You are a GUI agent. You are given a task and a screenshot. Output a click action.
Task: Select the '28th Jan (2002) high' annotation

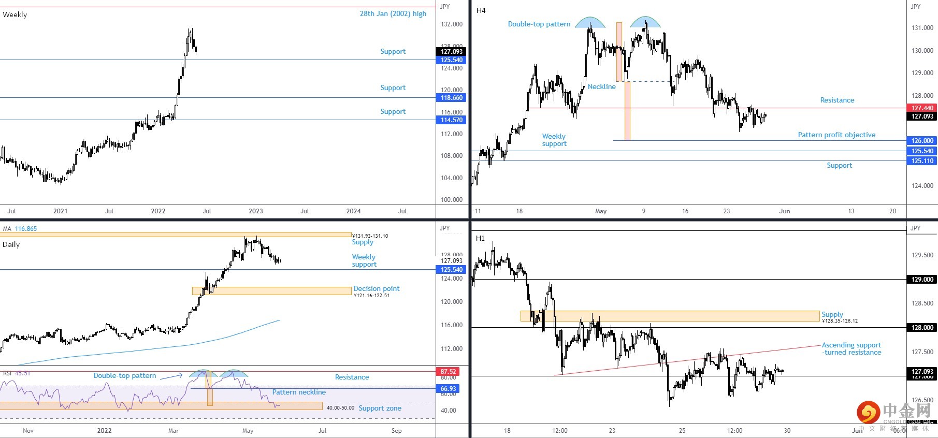[x=393, y=13]
